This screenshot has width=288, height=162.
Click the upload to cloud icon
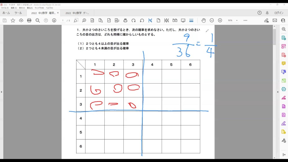[x=21, y=21]
